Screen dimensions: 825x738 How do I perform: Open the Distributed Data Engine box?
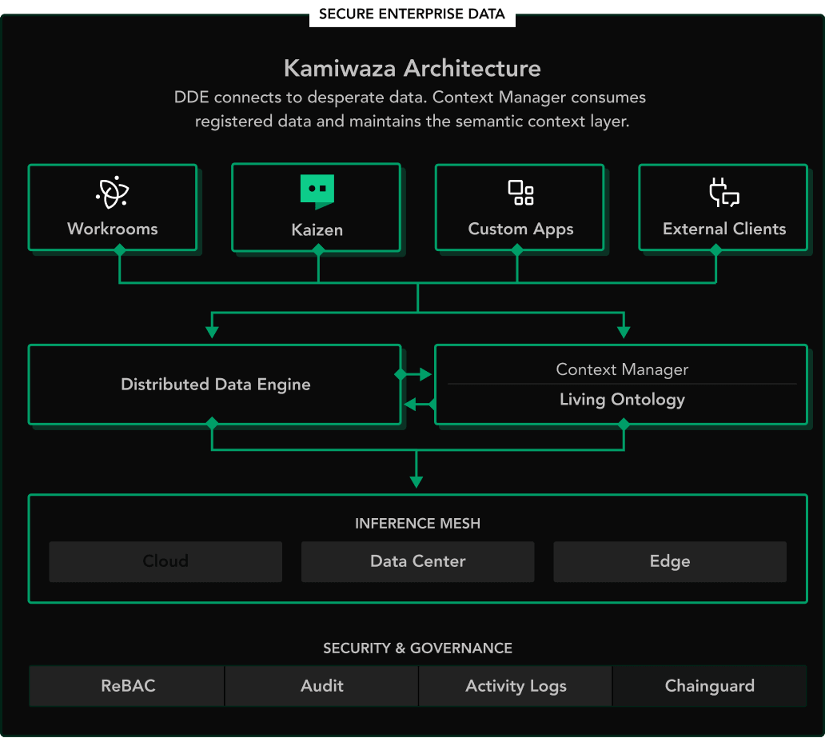[x=215, y=385]
